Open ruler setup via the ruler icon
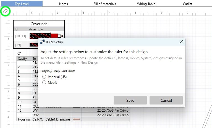Viewport: 212px width, 128px height. (x=5, y=11)
